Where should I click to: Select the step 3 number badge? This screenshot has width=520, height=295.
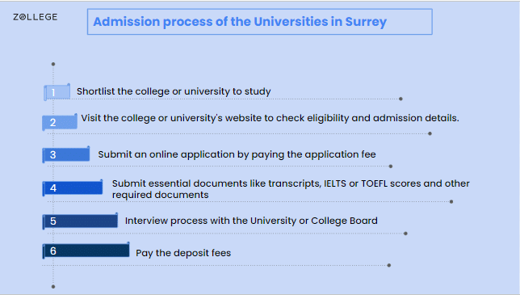[x=66, y=154]
